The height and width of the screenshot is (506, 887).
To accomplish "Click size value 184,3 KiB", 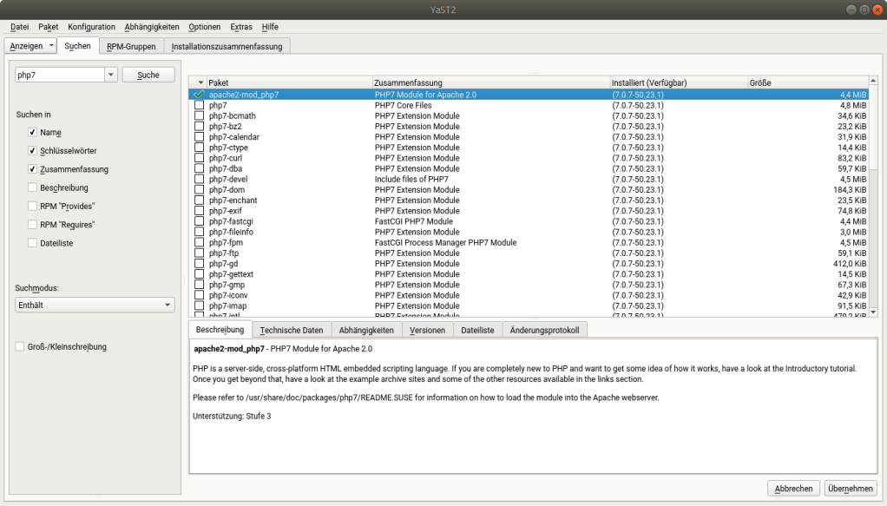I will click(849, 189).
